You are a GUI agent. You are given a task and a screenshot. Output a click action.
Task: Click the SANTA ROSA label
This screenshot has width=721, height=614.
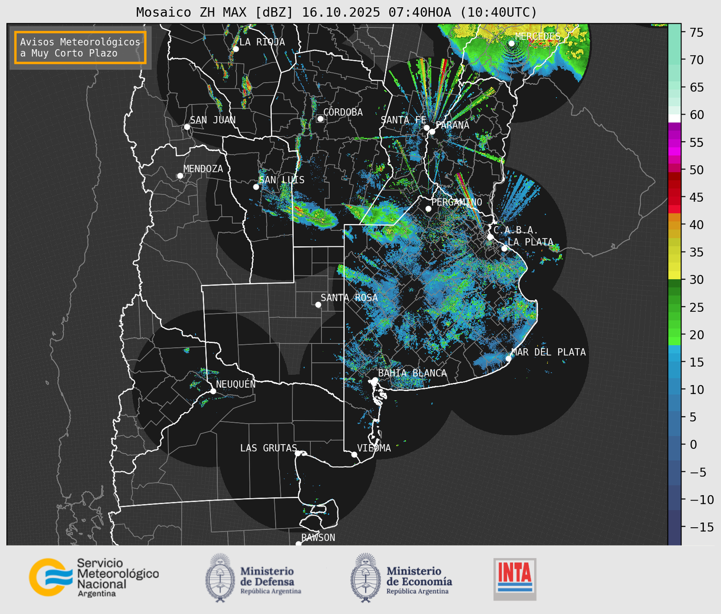[349, 298]
